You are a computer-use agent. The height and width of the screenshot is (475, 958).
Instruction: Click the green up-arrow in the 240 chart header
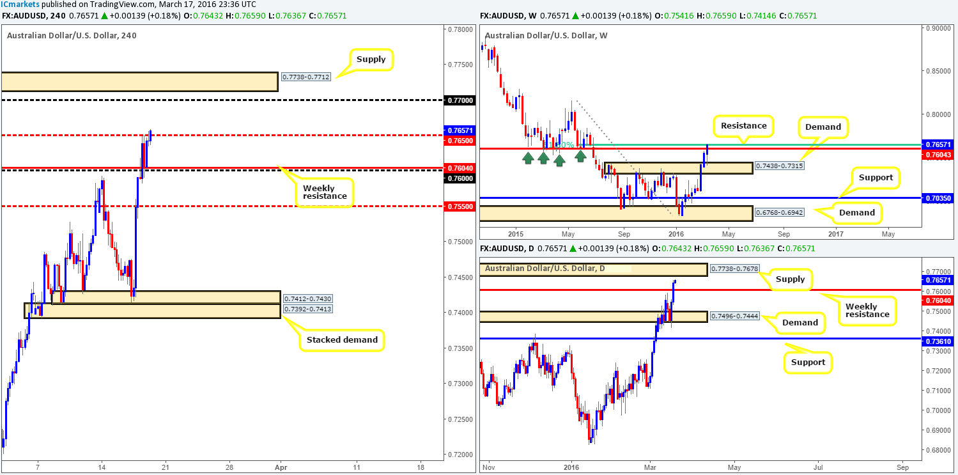[105, 15]
